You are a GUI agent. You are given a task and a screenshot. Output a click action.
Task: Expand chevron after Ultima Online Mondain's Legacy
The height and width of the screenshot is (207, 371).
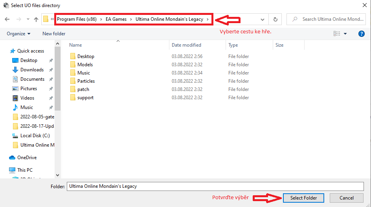208,19
